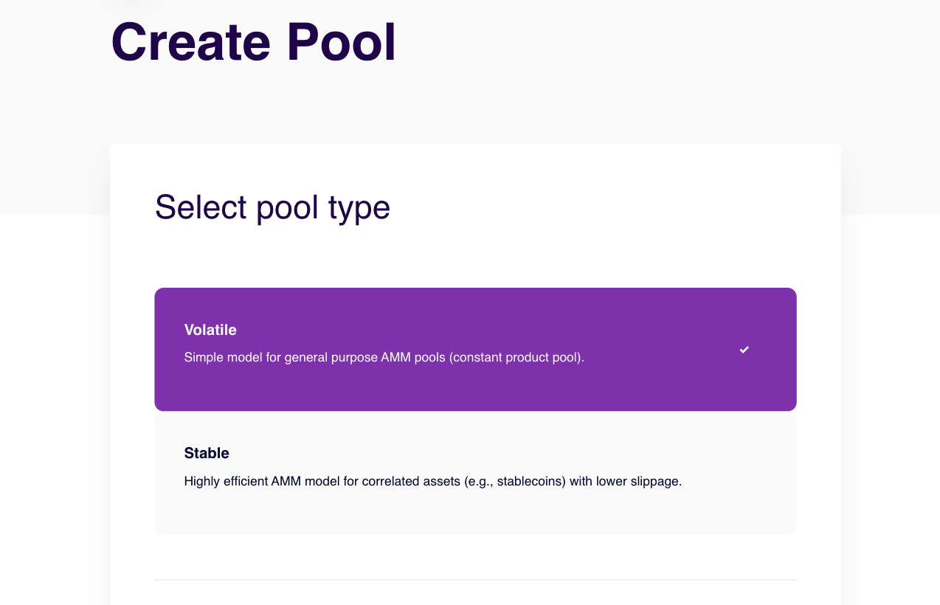940x605 pixels.
Task: Click the Create Pool page heading
Action: click(253, 43)
